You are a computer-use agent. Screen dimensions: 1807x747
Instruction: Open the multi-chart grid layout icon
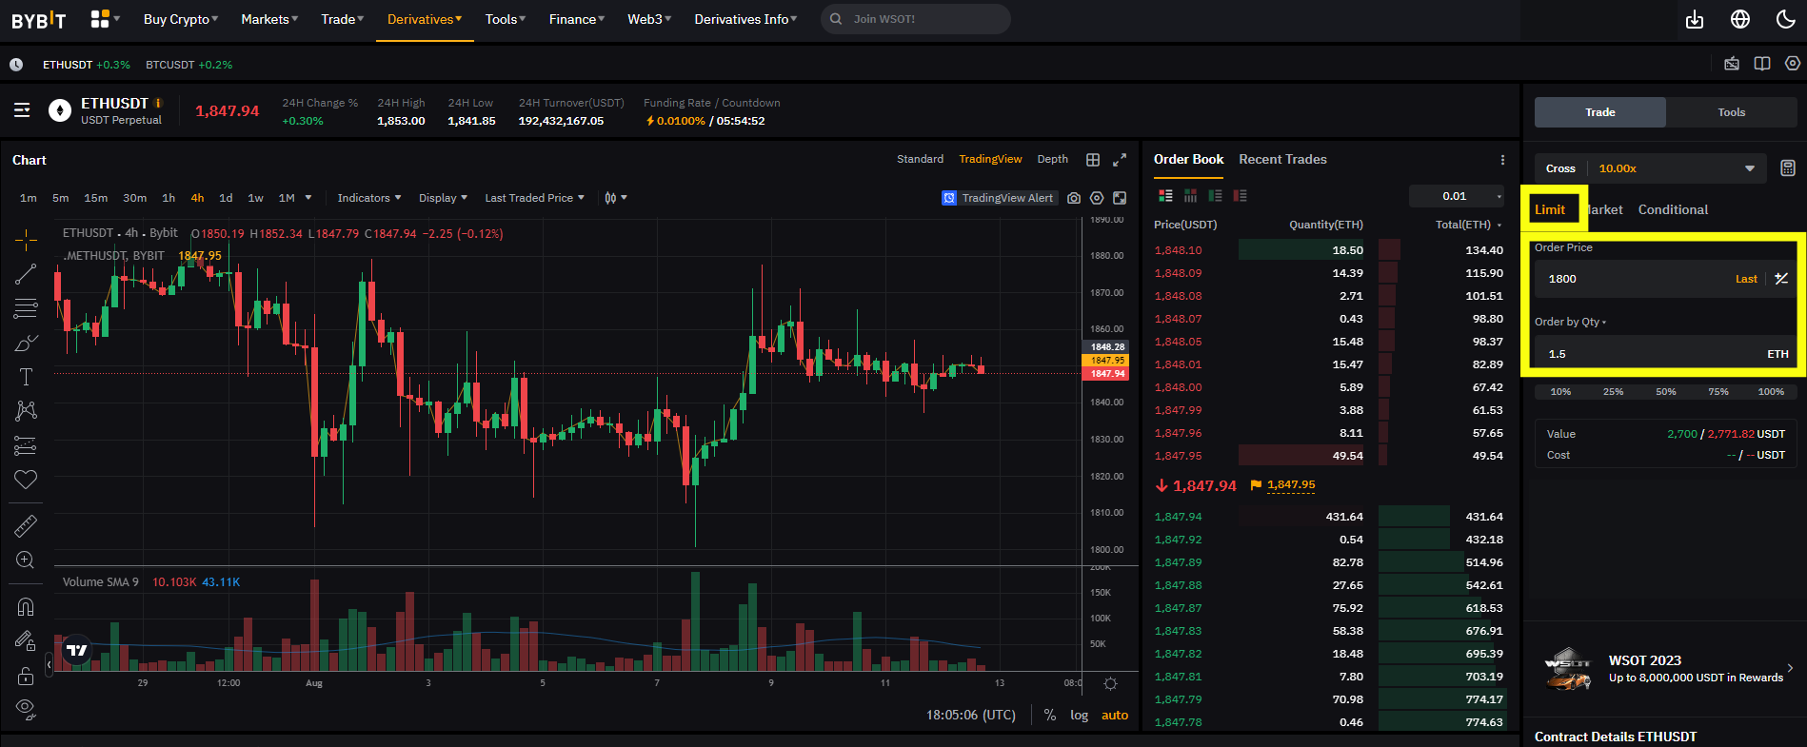point(1093,160)
